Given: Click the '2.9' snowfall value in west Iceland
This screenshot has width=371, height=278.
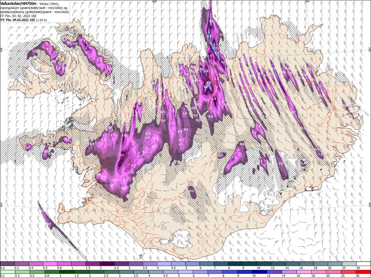Looking at the screenshot, I should (x=122, y=155).
